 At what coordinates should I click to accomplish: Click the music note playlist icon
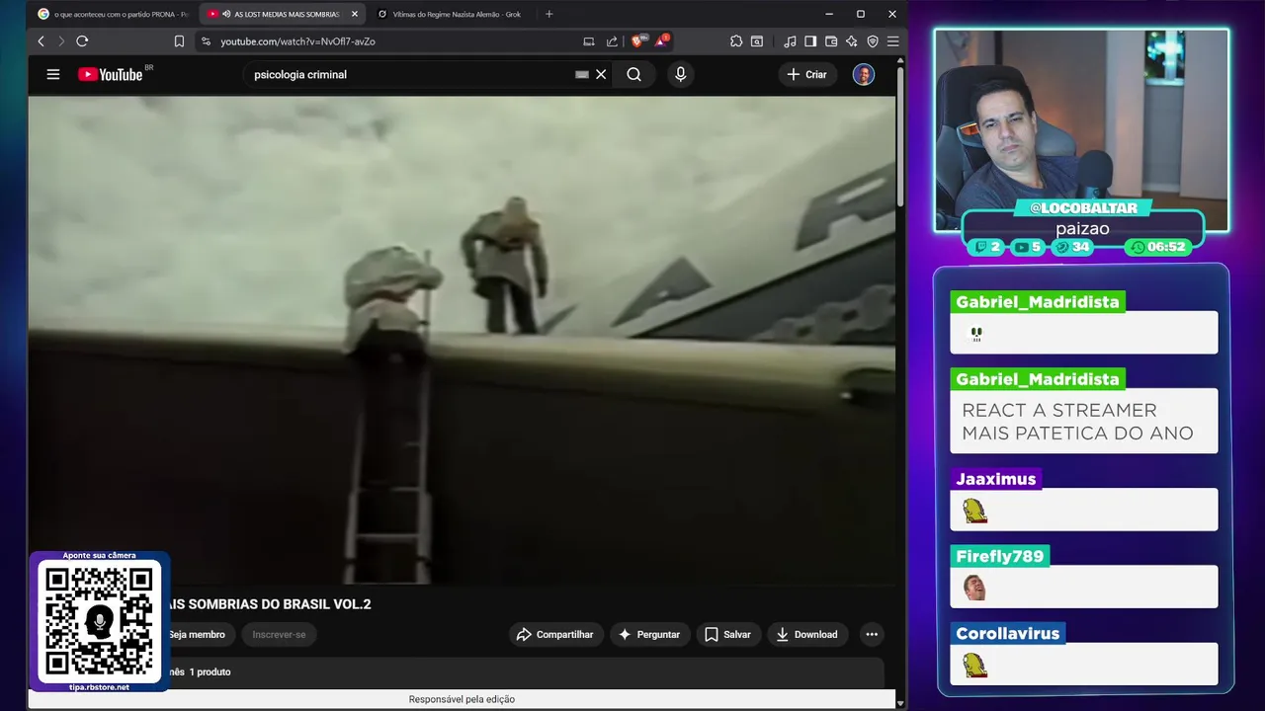point(790,41)
